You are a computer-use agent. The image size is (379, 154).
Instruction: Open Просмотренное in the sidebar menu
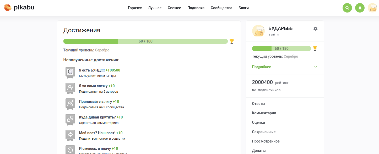tap(266, 141)
